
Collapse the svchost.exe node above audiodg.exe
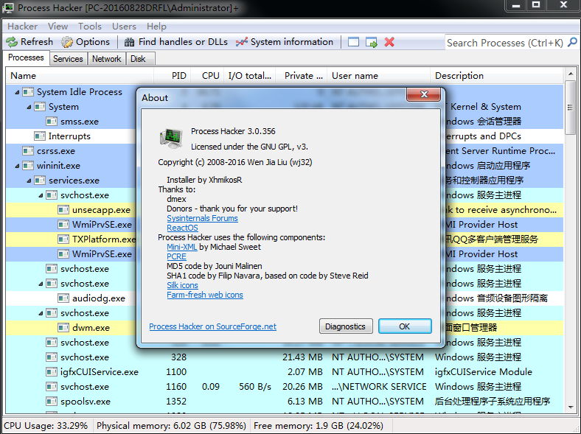(41, 284)
